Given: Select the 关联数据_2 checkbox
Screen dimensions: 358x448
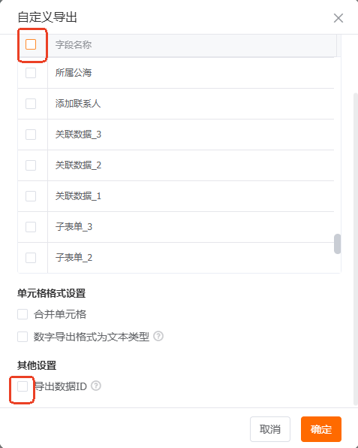Looking at the screenshot, I should click(x=31, y=165).
